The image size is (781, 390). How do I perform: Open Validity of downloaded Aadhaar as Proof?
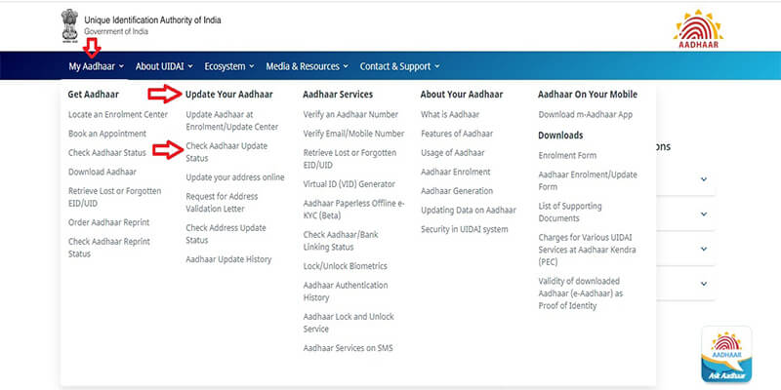pos(580,293)
